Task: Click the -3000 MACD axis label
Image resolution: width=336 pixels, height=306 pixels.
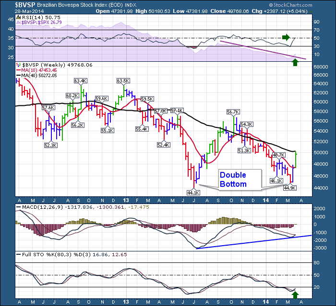Action: point(320,248)
